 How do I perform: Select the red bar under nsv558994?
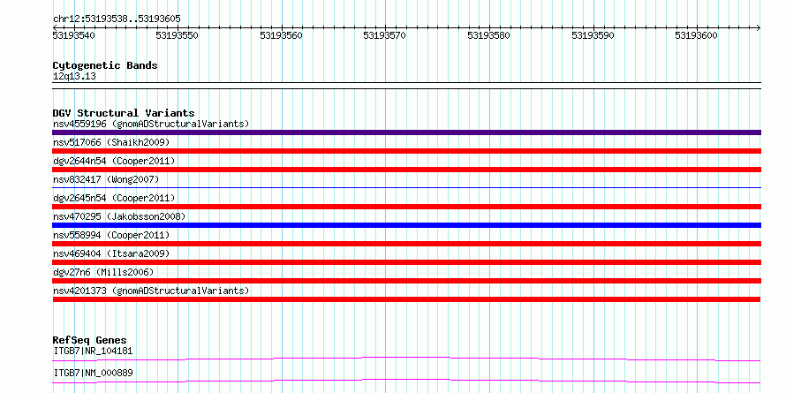click(406, 244)
